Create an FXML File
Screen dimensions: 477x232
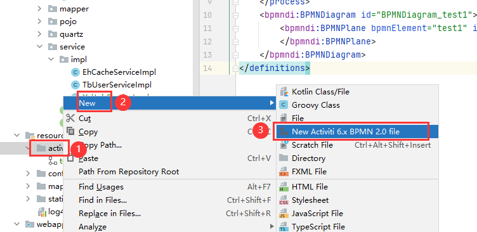357,172
